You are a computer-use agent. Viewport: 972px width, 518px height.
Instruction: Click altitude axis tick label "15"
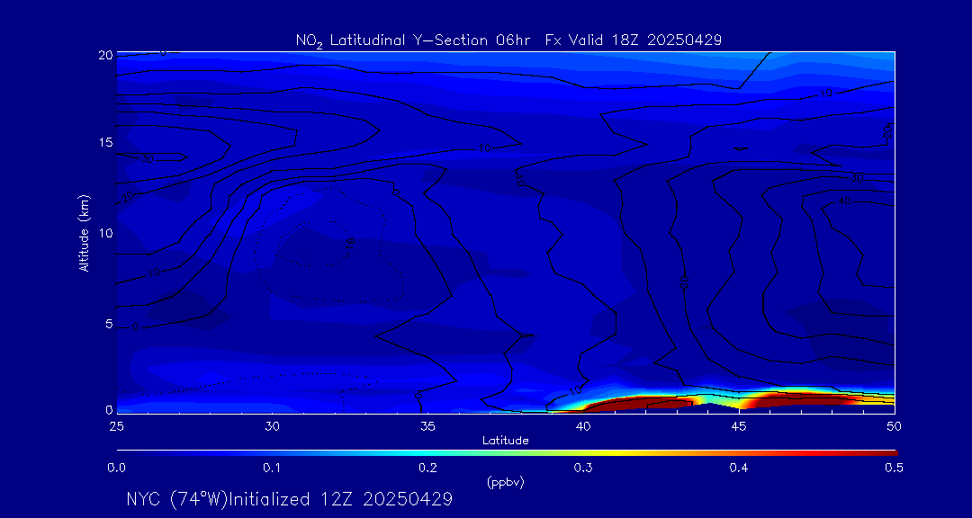click(x=106, y=142)
